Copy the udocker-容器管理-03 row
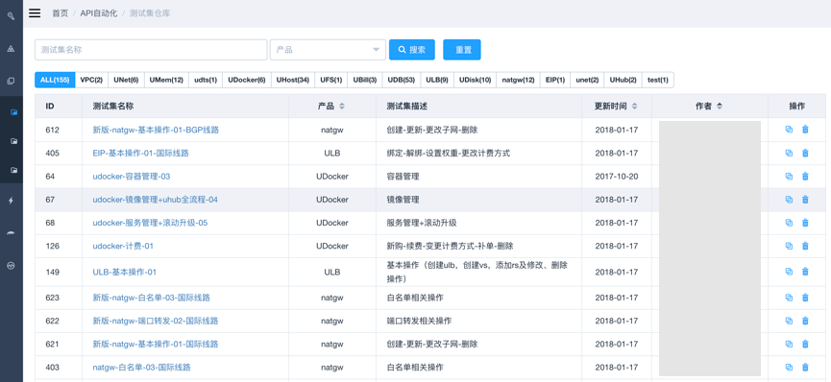Viewport: 831px width, 382px height. click(x=789, y=177)
